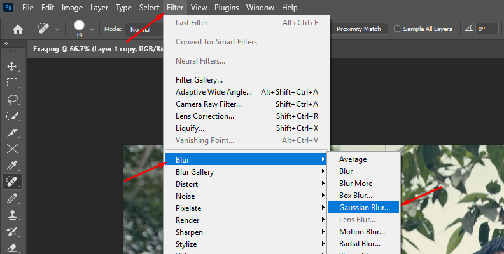Open the Box Blur dialog
This screenshot has width=504, height=254.
click(364, 196)
